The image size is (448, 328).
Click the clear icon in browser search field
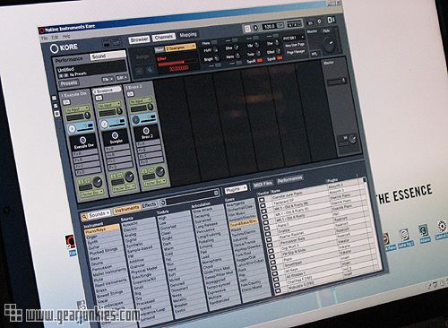pyautogui.click(x=216, y=194)
